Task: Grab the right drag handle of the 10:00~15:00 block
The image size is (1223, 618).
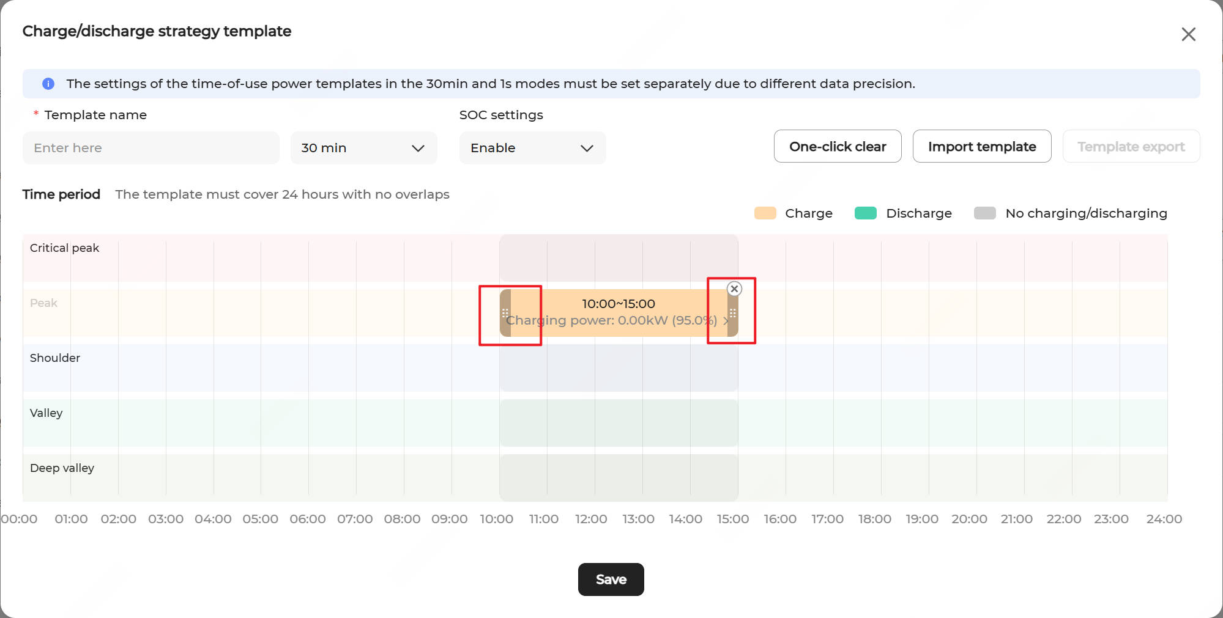Action: (x=732, y=313)
